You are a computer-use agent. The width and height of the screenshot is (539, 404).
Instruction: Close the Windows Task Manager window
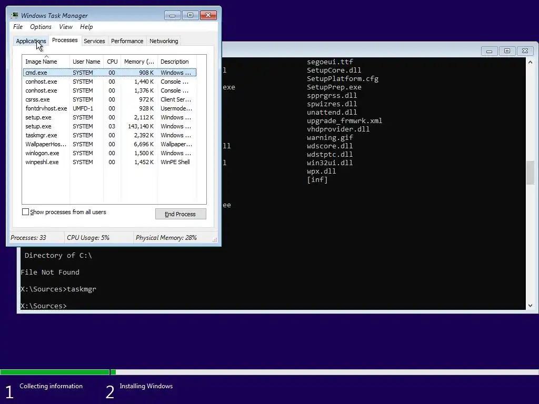tap(208, 15)
